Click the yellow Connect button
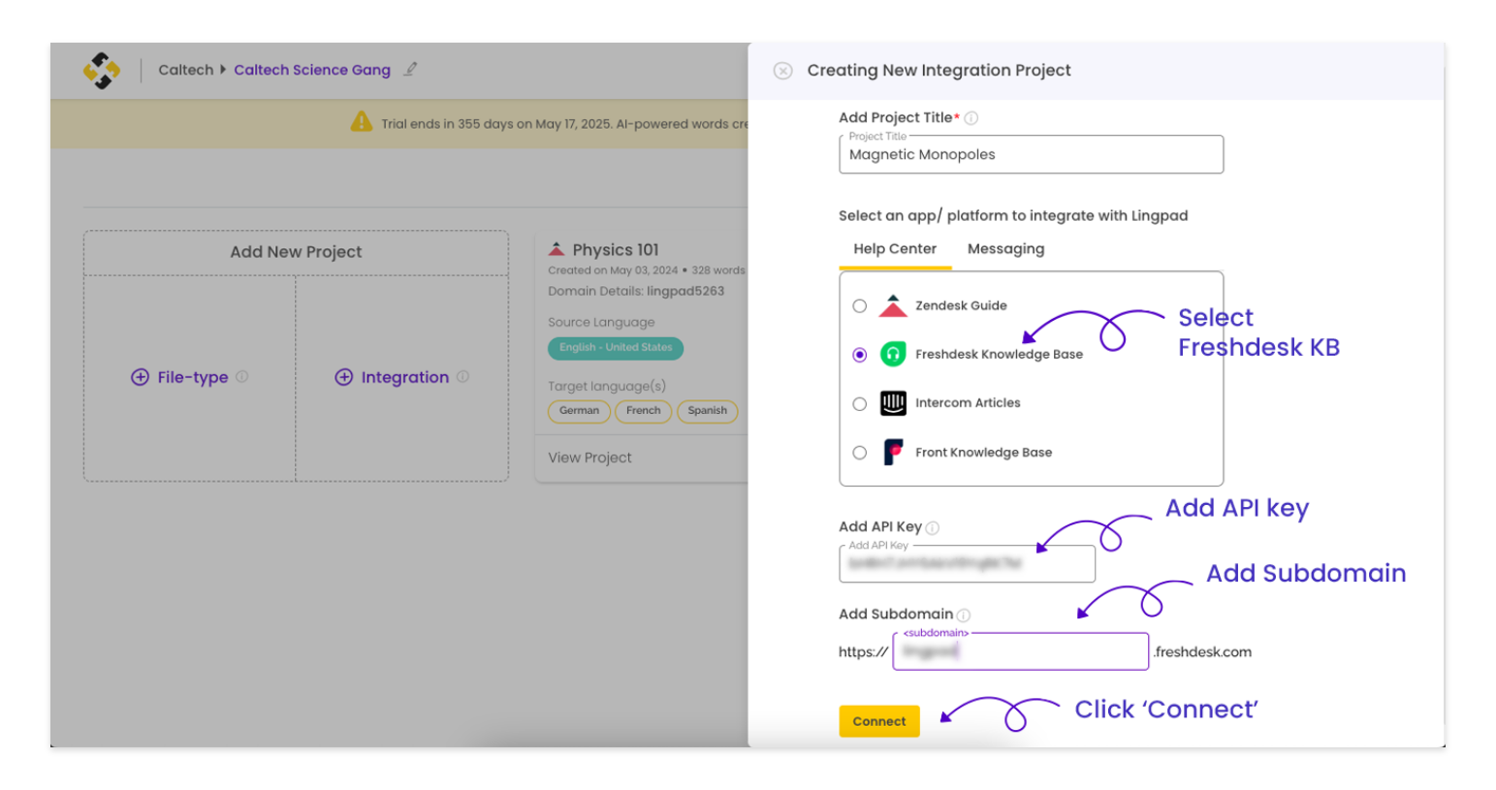Image resolution: width=1496 pixels, height=790 pixels. pos(879,721)
